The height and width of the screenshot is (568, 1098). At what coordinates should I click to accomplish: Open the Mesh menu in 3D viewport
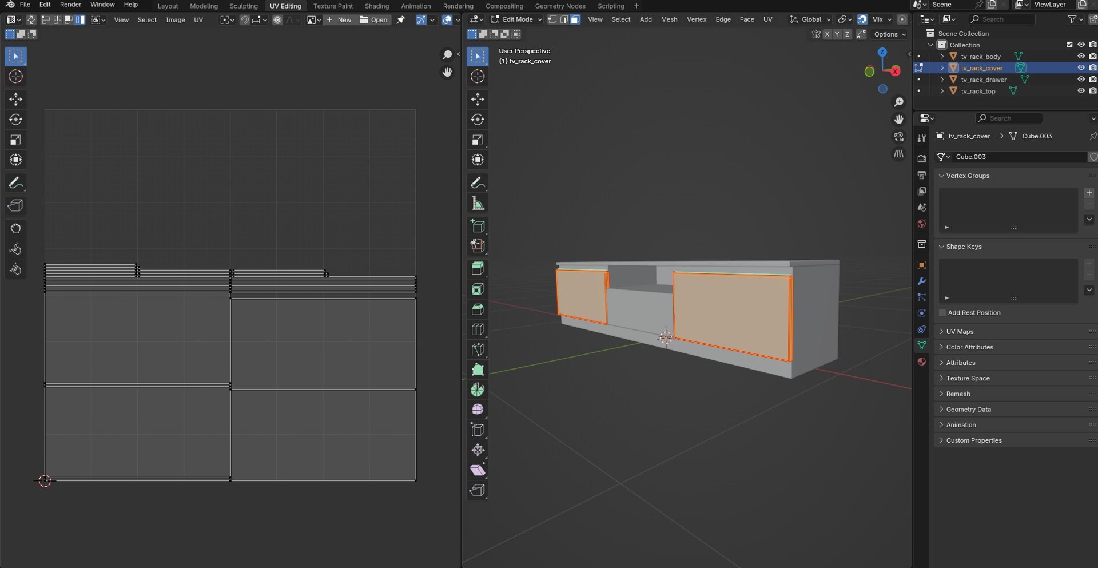(669, 19)
